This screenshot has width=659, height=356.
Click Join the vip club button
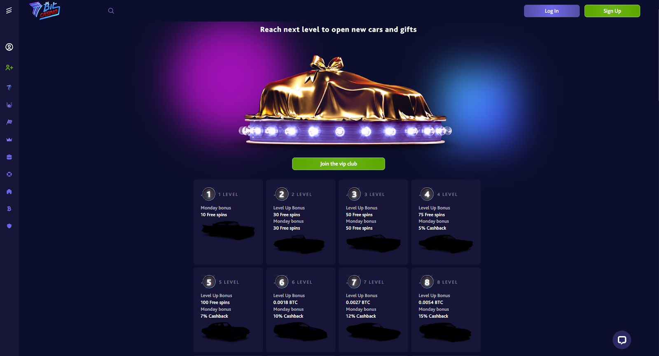click(x=339, y=164)
